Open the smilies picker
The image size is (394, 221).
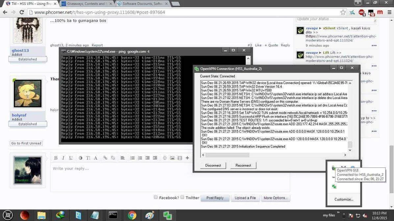165,158
